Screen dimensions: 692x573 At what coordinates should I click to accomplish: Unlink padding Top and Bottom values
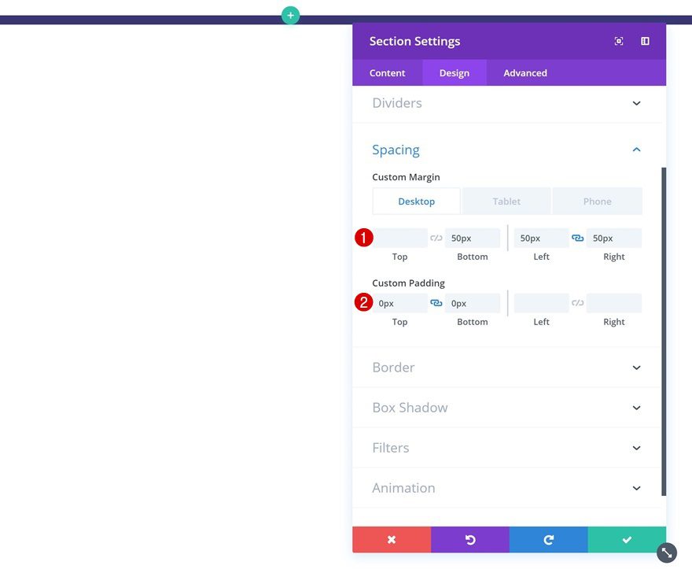(x=436, y=302)
